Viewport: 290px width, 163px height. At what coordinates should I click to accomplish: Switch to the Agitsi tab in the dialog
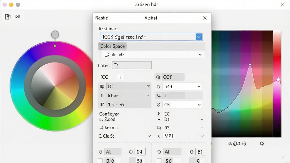tap(151, 18)
